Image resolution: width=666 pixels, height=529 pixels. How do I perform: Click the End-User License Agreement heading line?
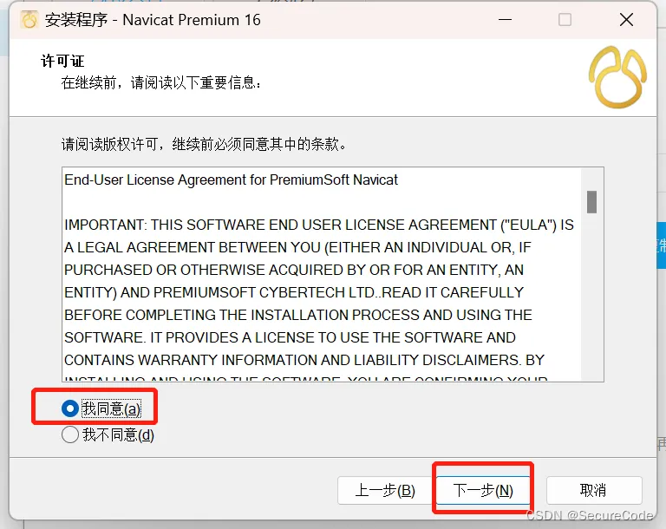(x=231, y=180)
